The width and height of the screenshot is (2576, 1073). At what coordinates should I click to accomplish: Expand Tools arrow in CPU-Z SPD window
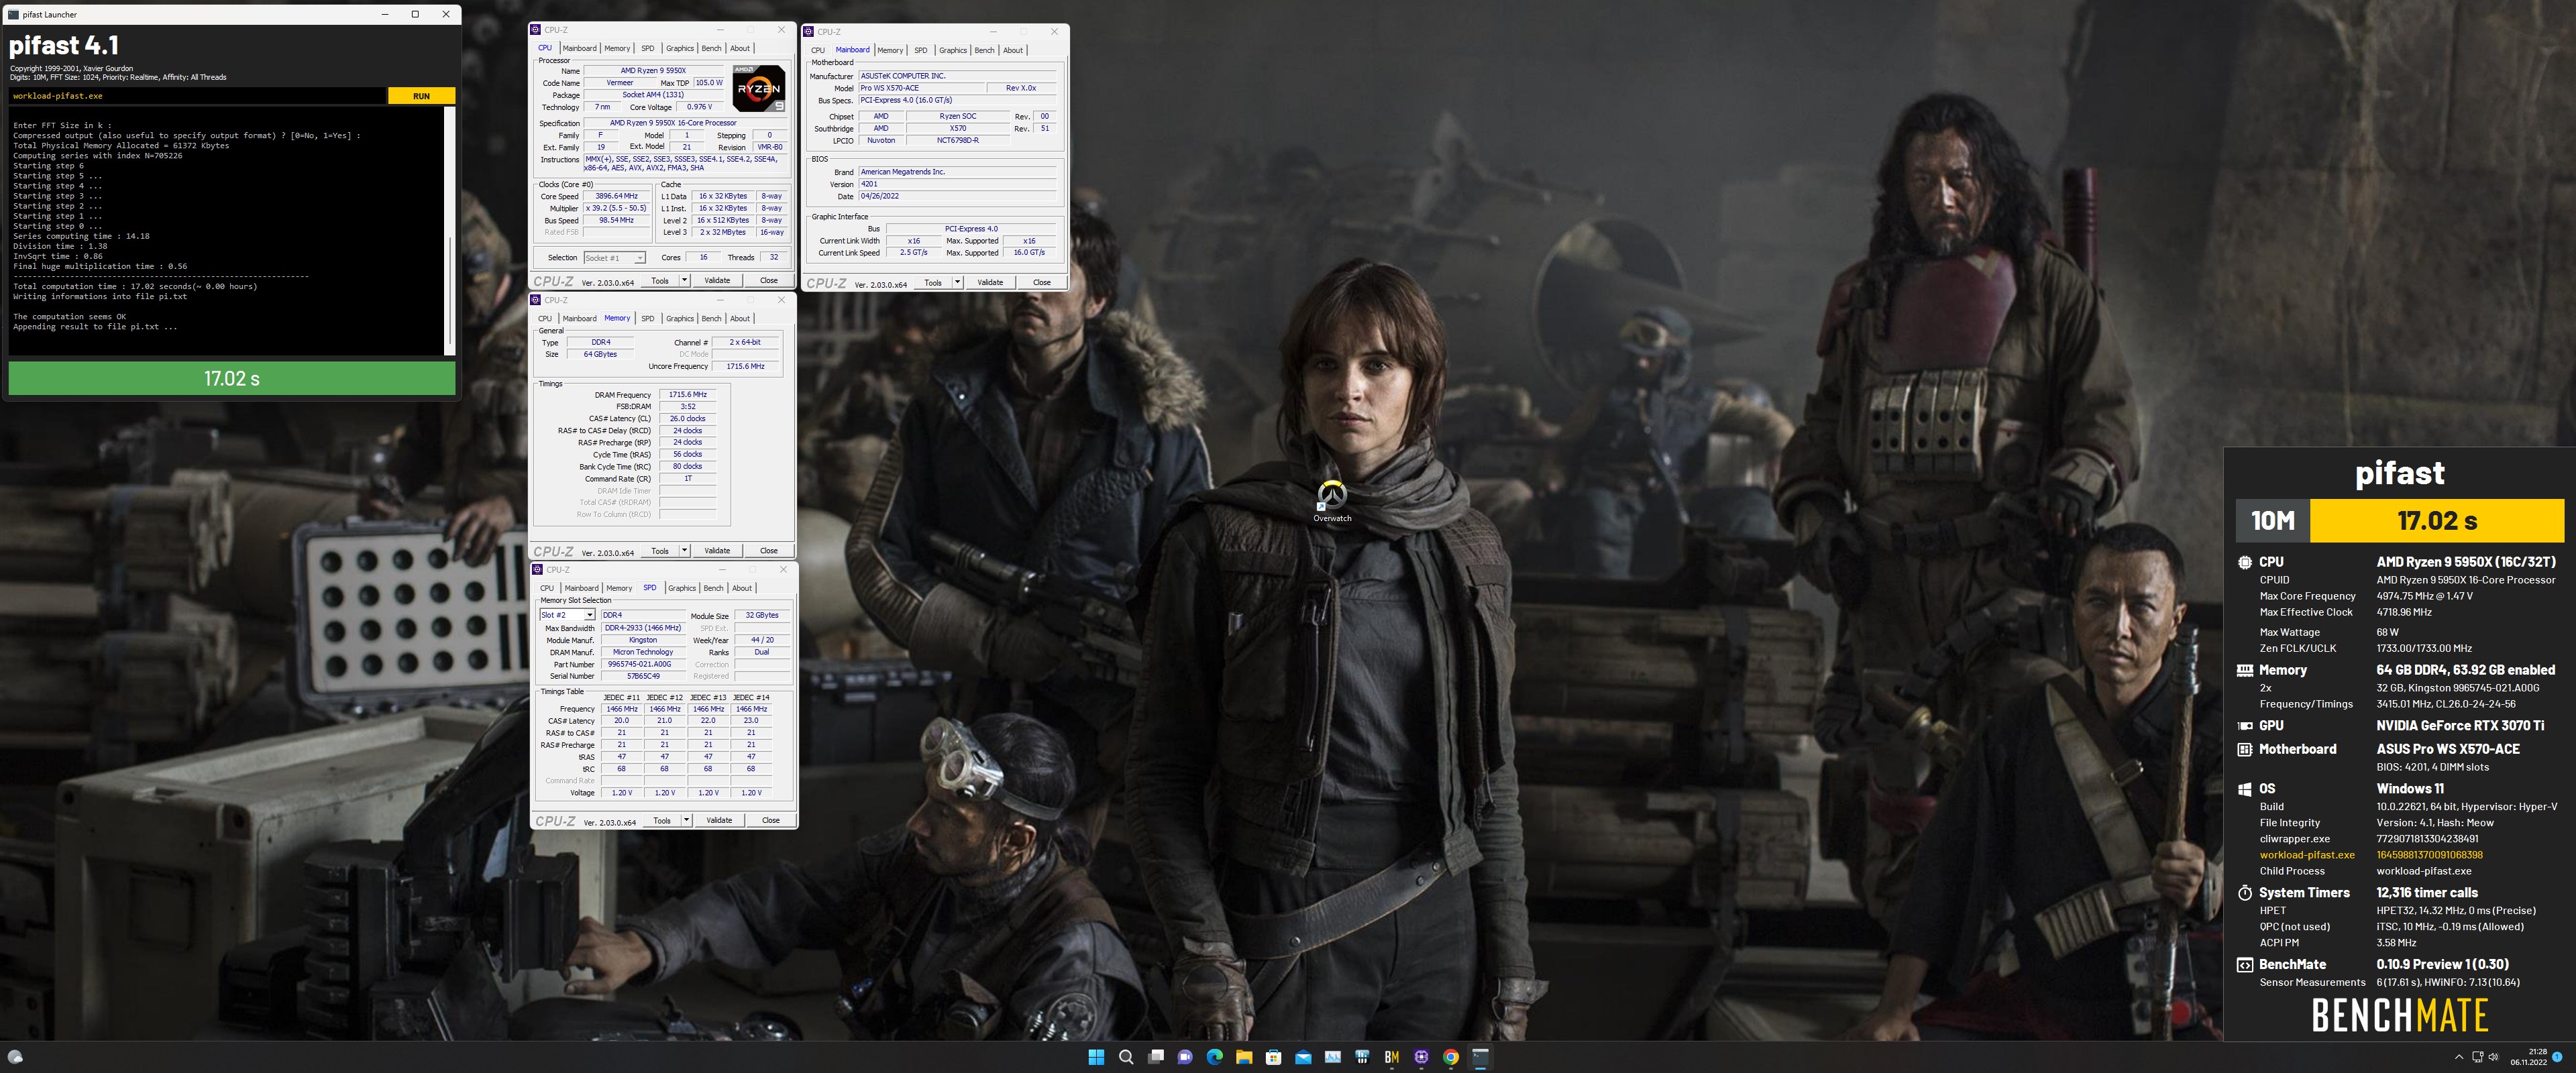(686, 820)
